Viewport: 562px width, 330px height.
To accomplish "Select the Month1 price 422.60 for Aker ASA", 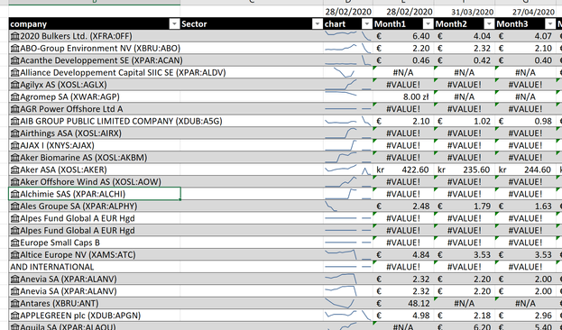I will pos(403,170).
